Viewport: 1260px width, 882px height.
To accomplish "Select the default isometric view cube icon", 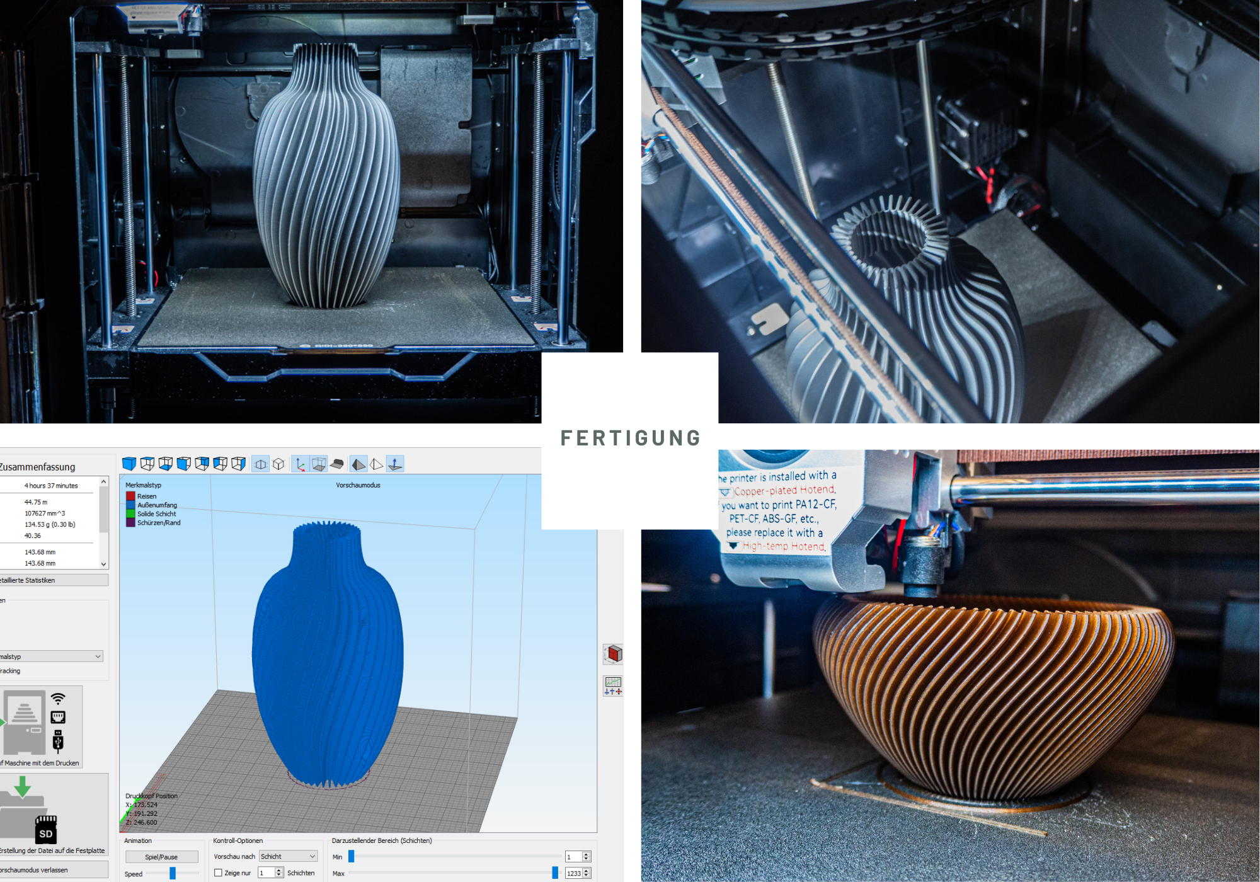I will coord(129,464).
